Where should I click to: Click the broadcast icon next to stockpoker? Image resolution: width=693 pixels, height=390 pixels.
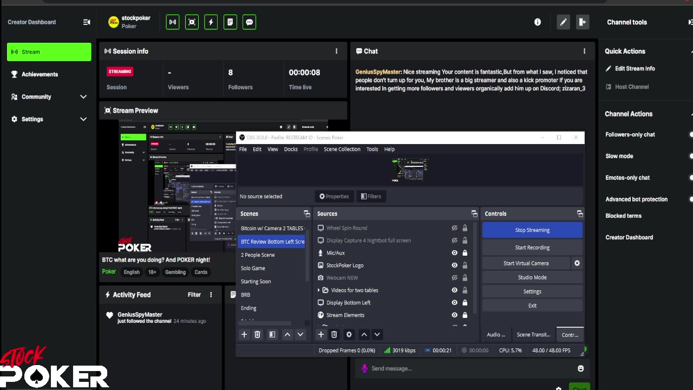click(173, 22)
